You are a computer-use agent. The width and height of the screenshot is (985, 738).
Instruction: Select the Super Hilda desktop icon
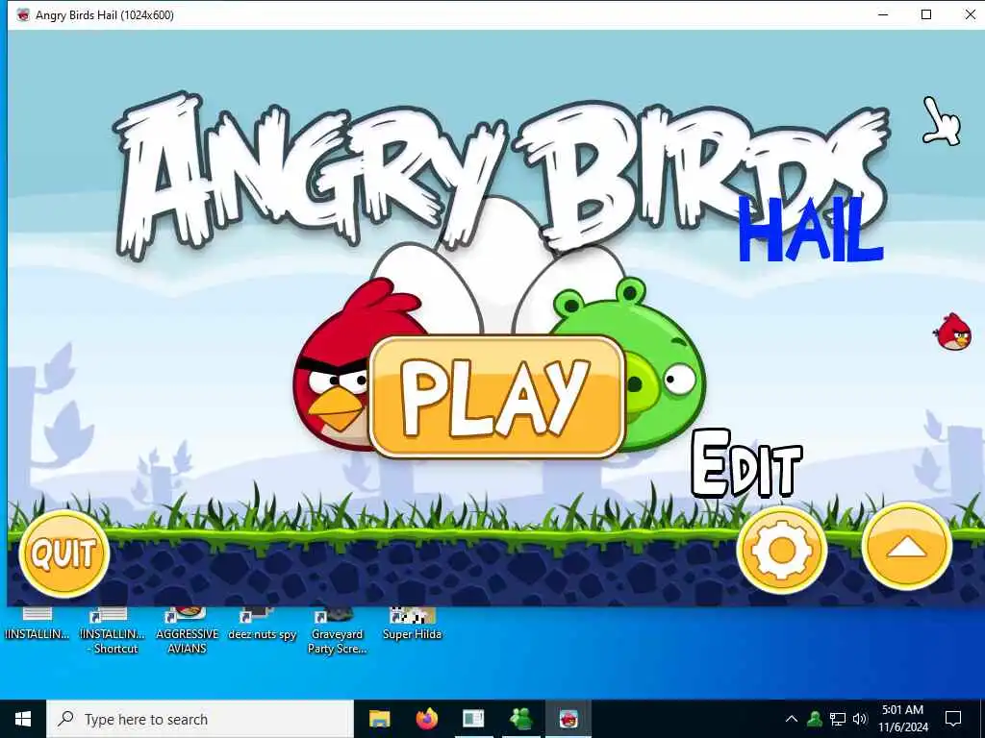pyautogui.click(x=412, y=625)
